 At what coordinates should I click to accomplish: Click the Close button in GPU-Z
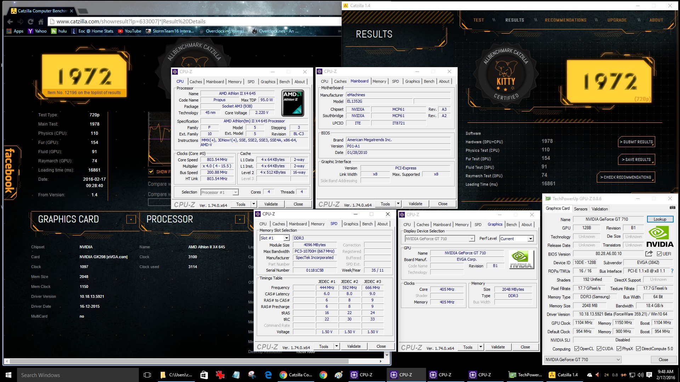click(663, 360)
